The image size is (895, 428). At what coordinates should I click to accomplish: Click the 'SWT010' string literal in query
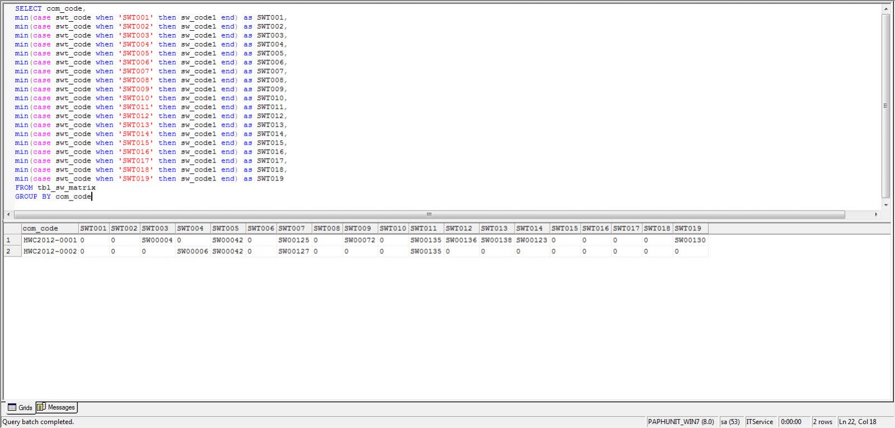(135, 98)
